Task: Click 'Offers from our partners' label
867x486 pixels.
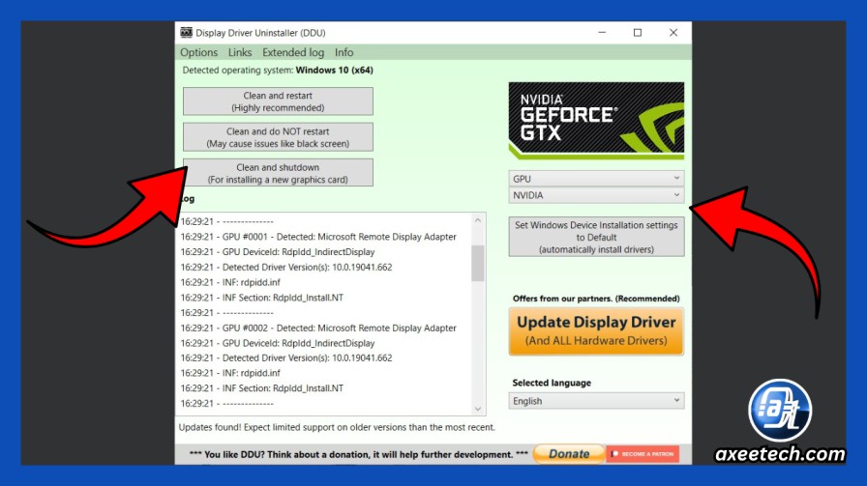Action: 596,299
